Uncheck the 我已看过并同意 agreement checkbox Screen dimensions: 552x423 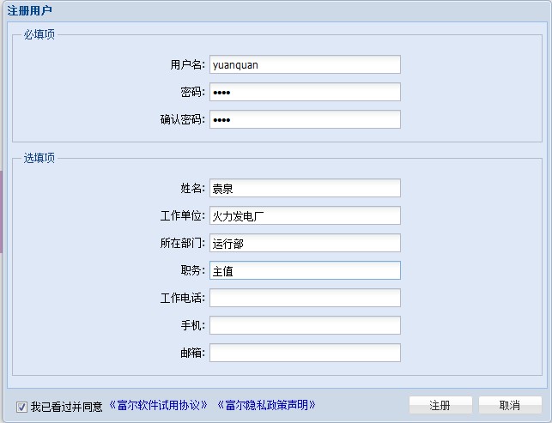[21, 407]
